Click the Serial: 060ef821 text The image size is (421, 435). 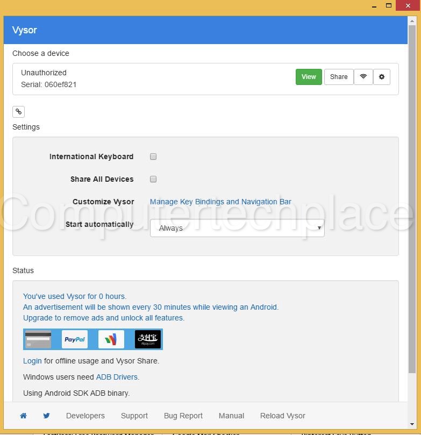point(49,84)
